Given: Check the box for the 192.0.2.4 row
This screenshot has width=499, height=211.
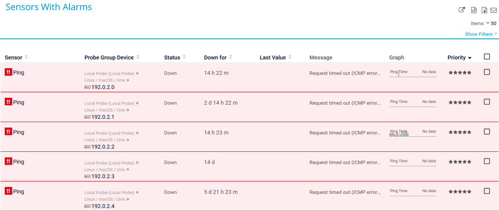Looking at the screenshot, I should pos(487,191).
